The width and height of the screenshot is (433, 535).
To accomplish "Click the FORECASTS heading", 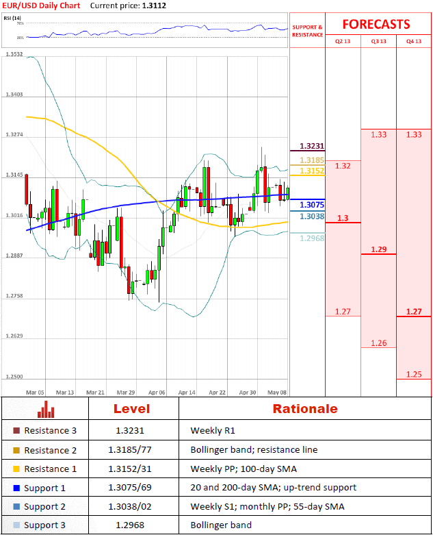I will (376, 24).
